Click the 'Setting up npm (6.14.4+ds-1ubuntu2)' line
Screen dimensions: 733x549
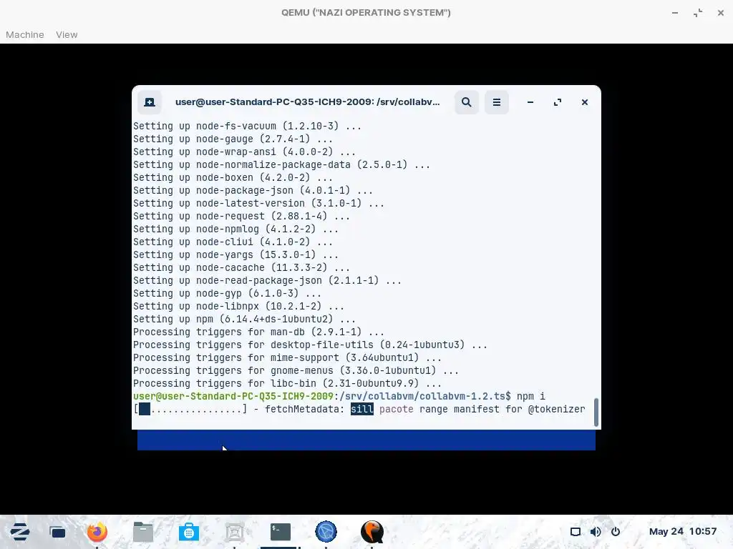pos(245,320)
